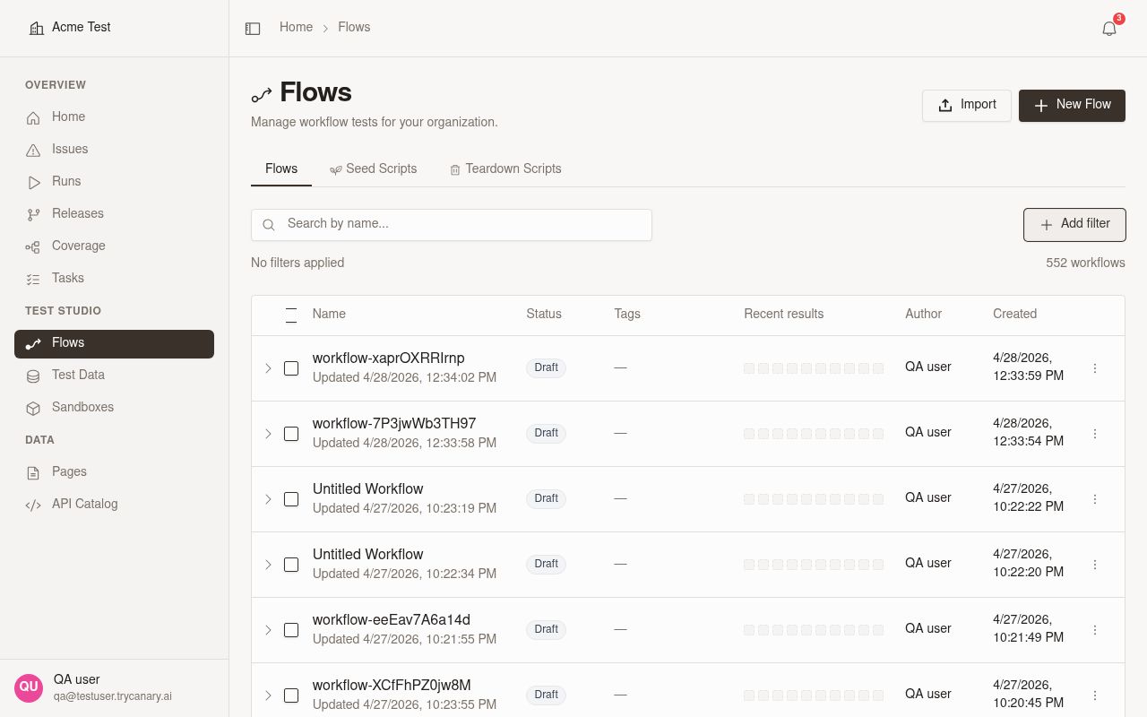Expand the workflow-eeEav7A6a14d row
This screenshot has height=717, width=1147.
(268, 630)
